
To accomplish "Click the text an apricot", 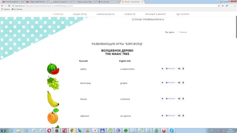I will 125,116.
